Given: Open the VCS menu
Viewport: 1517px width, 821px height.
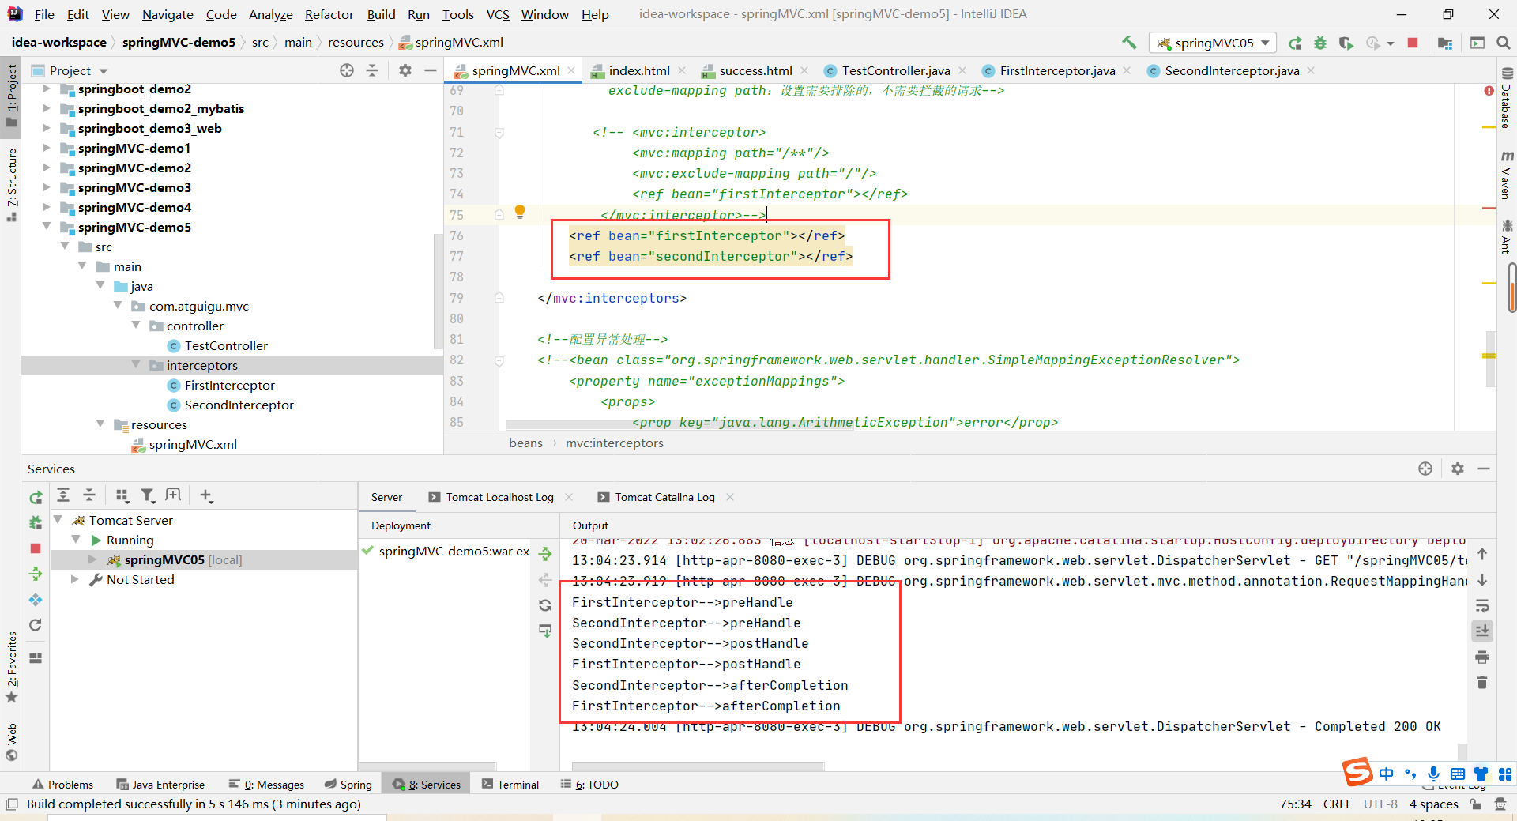Looking at the screenshot, I should click(498, 14).
